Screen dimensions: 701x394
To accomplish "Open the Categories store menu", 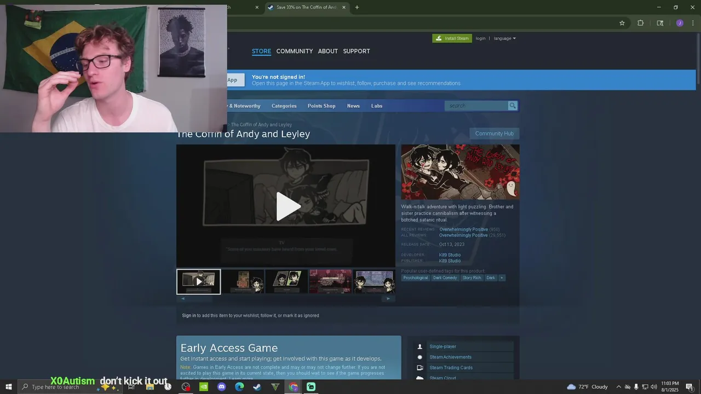I will (x=284, y=106).
